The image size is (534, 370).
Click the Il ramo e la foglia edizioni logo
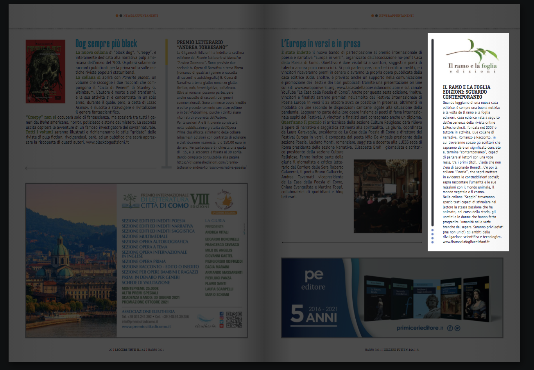tap(473, 56)
